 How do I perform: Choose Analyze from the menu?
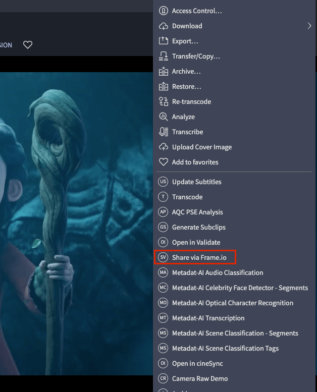(x=234, y=117)
